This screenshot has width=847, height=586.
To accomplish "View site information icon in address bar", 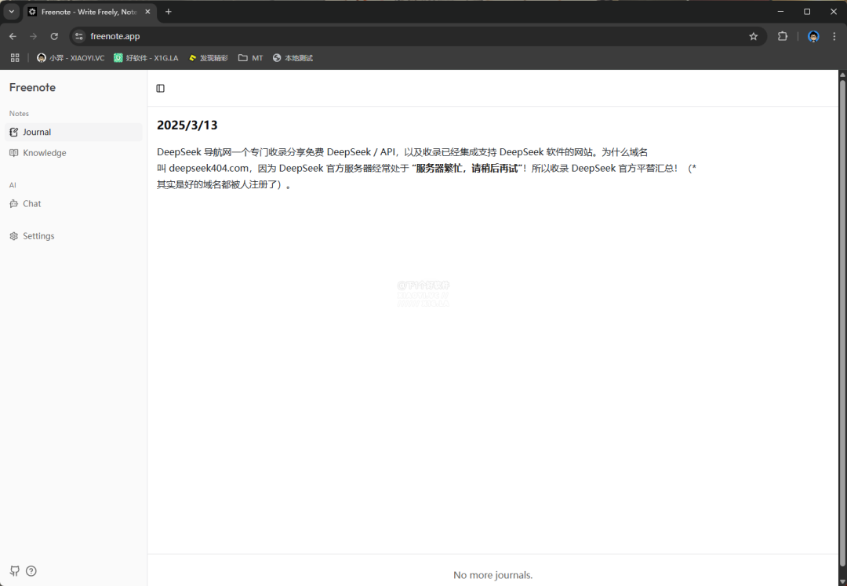I will click(x=79, y=36).
